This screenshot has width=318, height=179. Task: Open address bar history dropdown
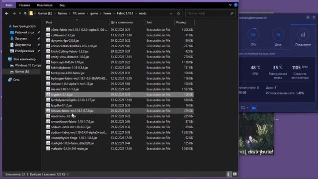(171, 13)
